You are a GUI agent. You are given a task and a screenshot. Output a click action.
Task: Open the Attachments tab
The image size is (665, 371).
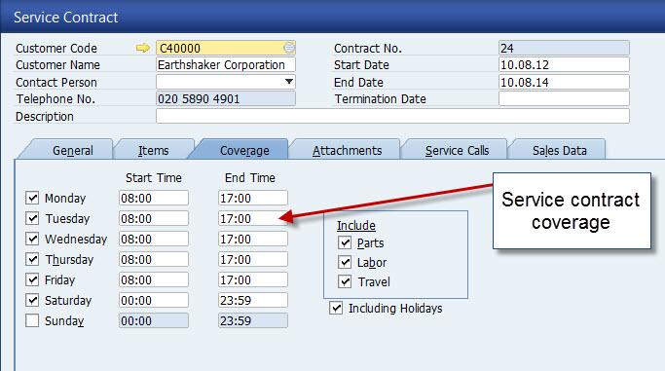[347, 150]
